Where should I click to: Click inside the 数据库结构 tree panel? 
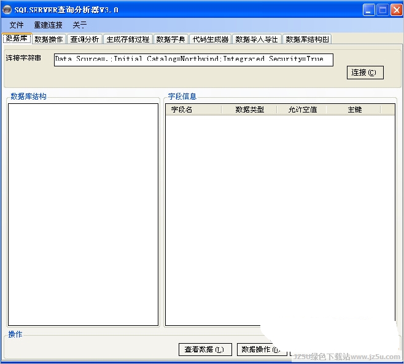[x=84, y=215]
